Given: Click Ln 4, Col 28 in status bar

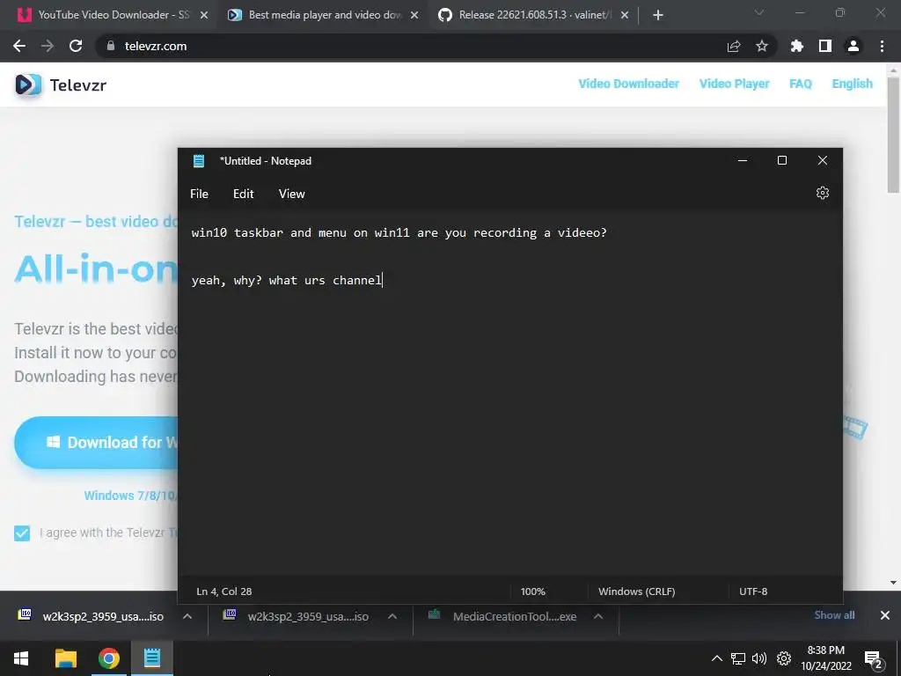Looking at the screenshot, I should click(x=224, y=591).
